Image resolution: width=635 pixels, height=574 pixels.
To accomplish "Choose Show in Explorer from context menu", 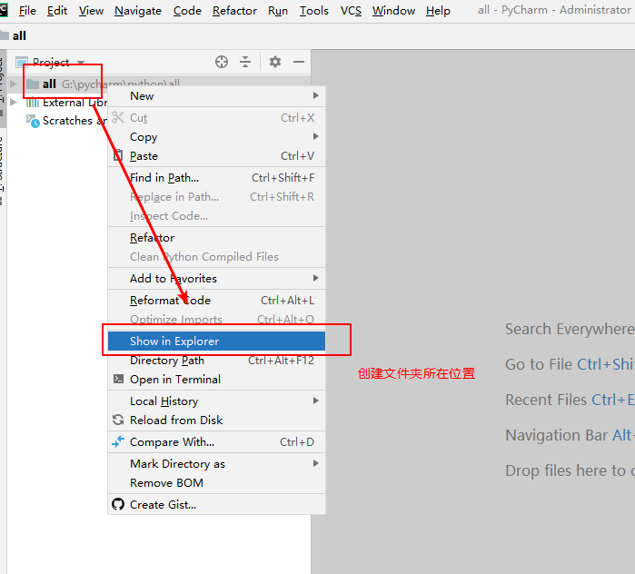I will click(216, 341).
